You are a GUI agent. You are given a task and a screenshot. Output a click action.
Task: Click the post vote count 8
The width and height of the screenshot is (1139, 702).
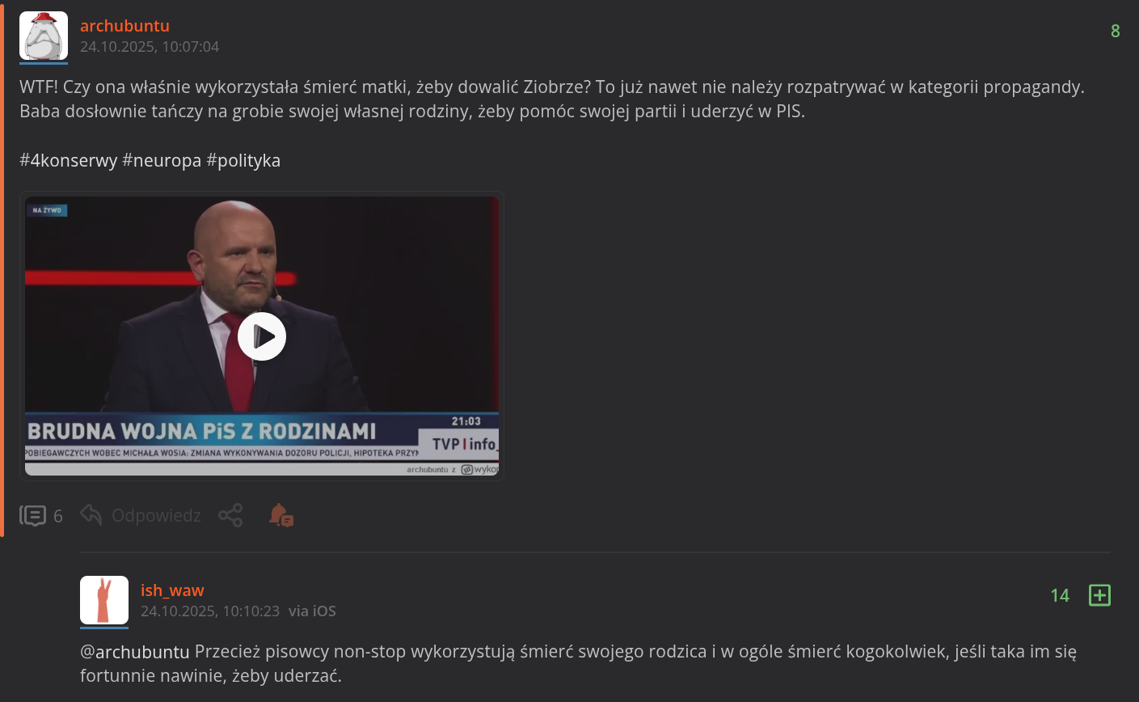1116,31
